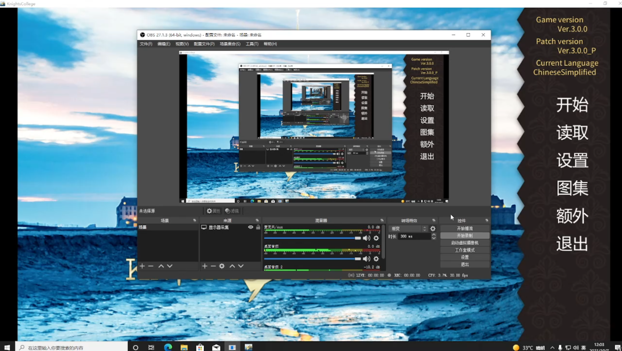Open Task View on taskbar

151,347
